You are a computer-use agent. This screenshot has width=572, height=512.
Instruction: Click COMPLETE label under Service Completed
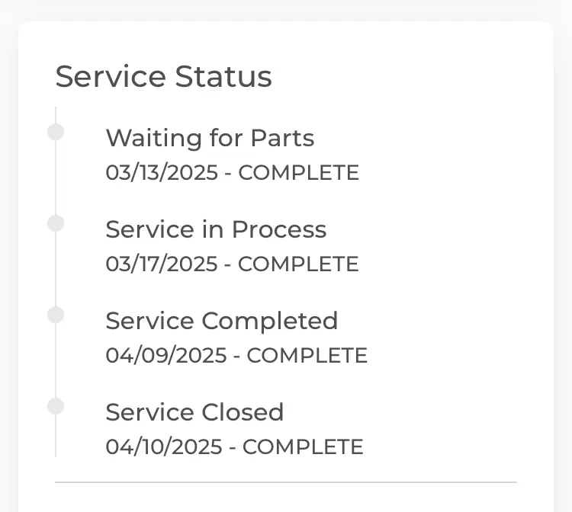click(x=307, y=356)
